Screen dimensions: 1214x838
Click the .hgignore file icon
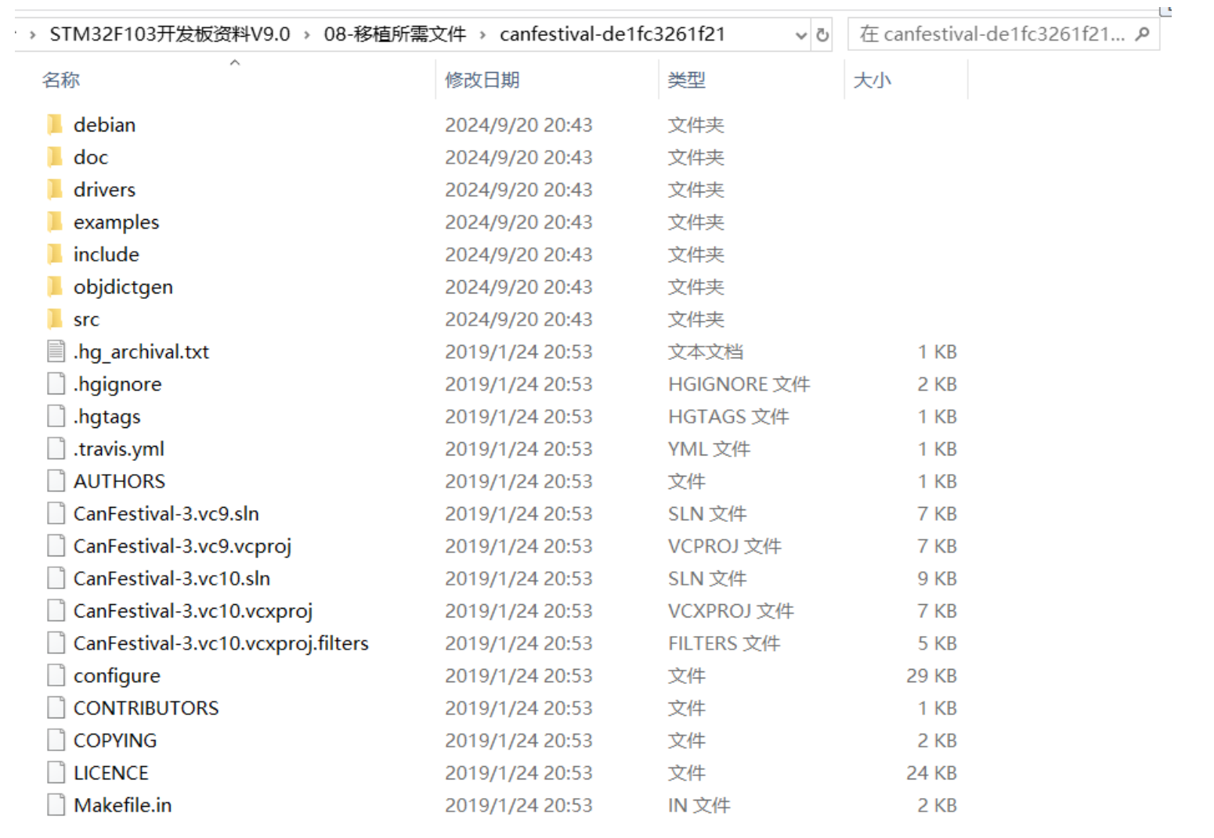tap(56, 384)
